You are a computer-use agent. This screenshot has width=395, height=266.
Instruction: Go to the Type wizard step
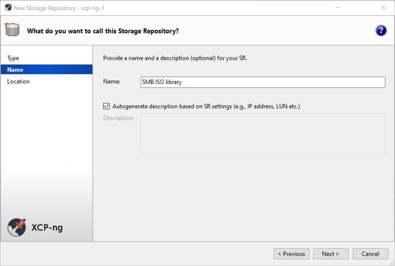click(13, 58)
